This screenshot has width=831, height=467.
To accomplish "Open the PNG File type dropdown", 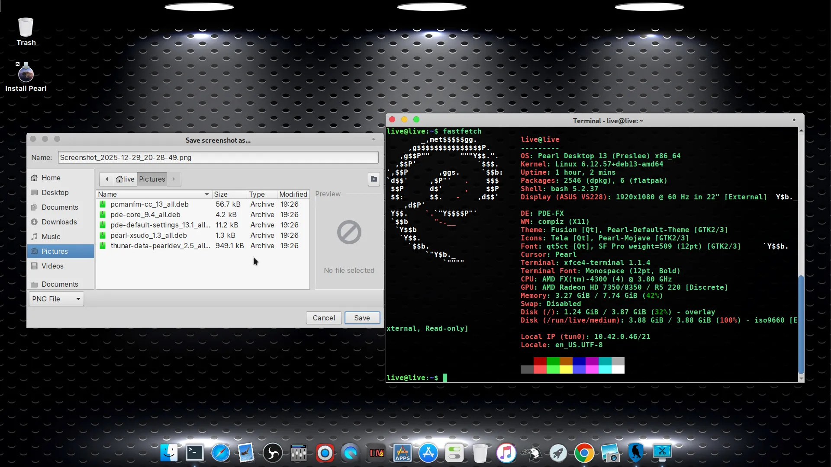I will [x=56, y=299].
